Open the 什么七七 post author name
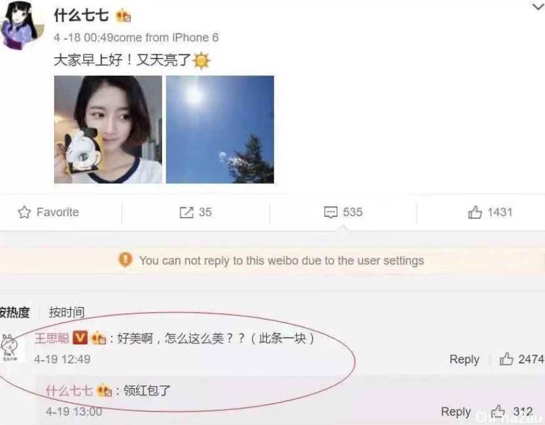The width and height of the screenshot is (545, 425). coord(82,16)
